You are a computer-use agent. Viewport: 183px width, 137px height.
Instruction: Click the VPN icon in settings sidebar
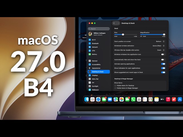tap(89, 51)
